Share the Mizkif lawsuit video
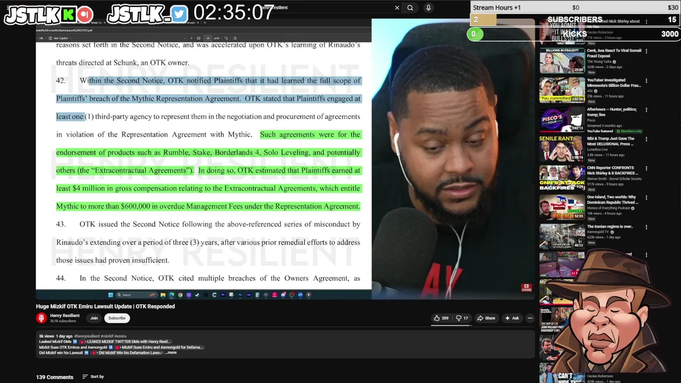This screenshot has height=383, width=681. pyautogui.click(x=486, y=318)
